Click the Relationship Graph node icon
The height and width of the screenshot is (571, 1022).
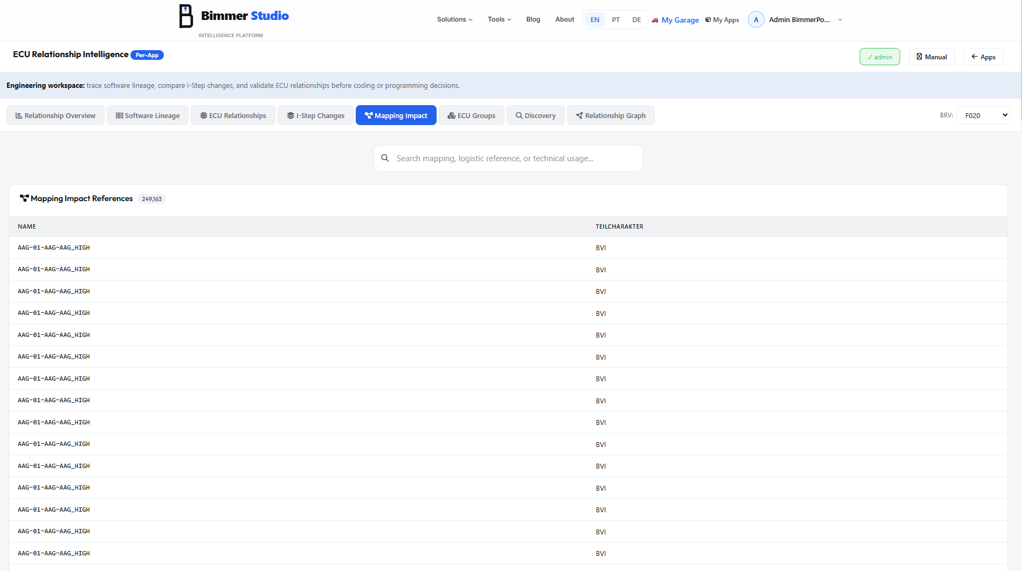pos(579,115)
